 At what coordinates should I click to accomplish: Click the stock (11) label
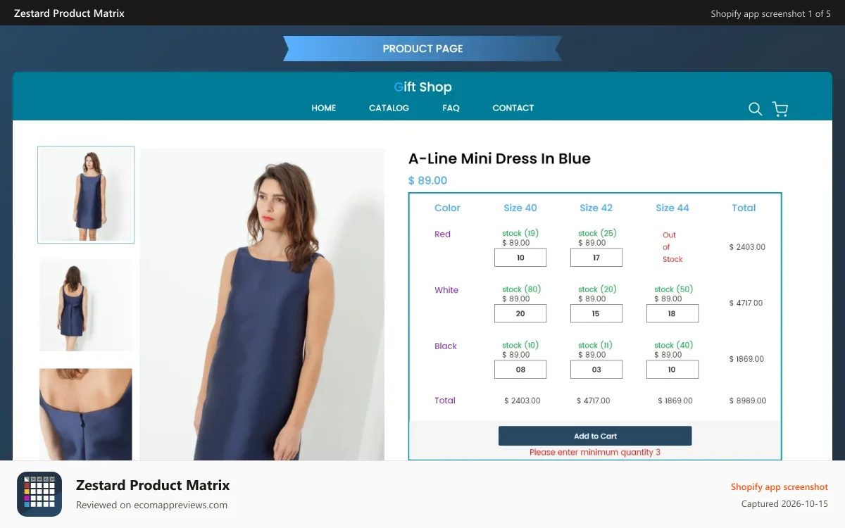click(x=595, y=345)
